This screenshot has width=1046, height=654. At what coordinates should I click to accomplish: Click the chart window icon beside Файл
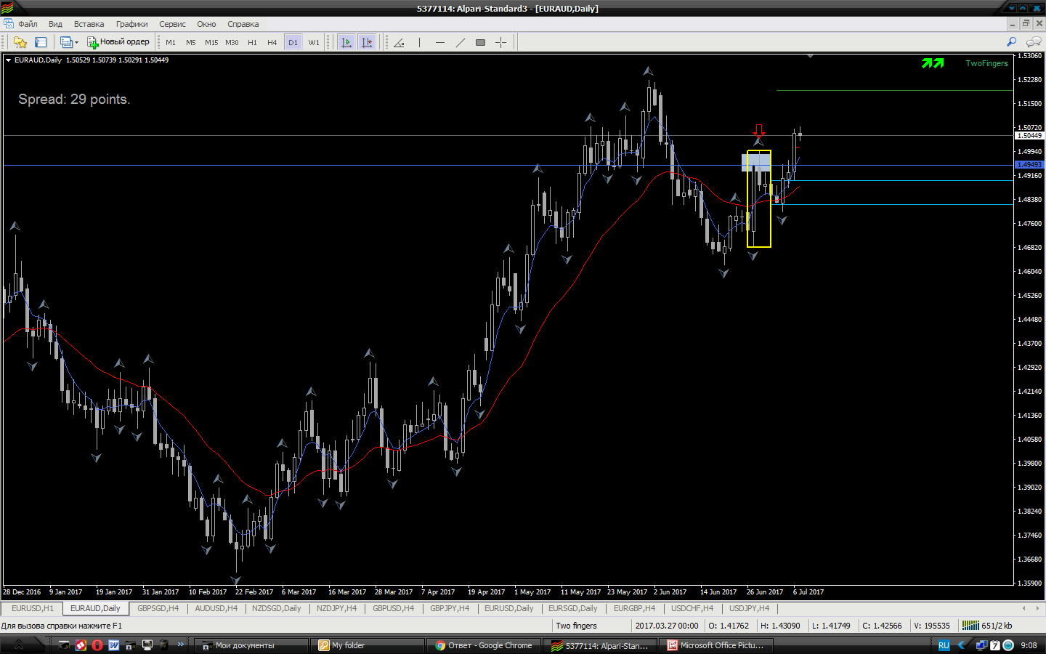coord(8,24)
